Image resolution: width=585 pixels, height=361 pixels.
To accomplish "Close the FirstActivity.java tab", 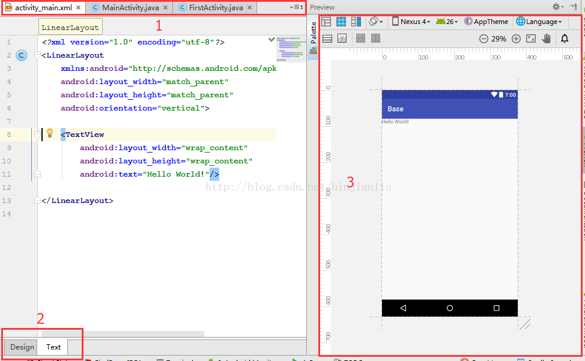I will (250, 7).
